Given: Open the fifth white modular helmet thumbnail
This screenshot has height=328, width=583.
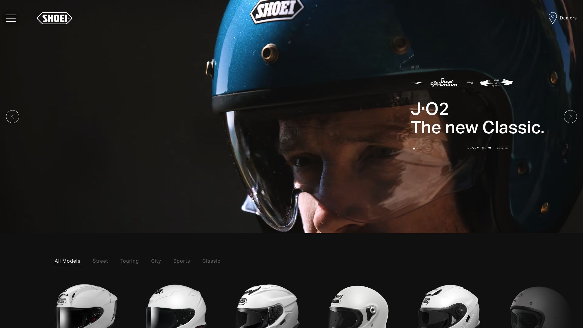Looking at the screenshot, I should point(449,306).
